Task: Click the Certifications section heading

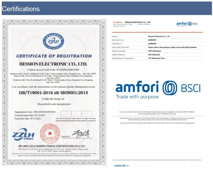Action: pos(21,9)
